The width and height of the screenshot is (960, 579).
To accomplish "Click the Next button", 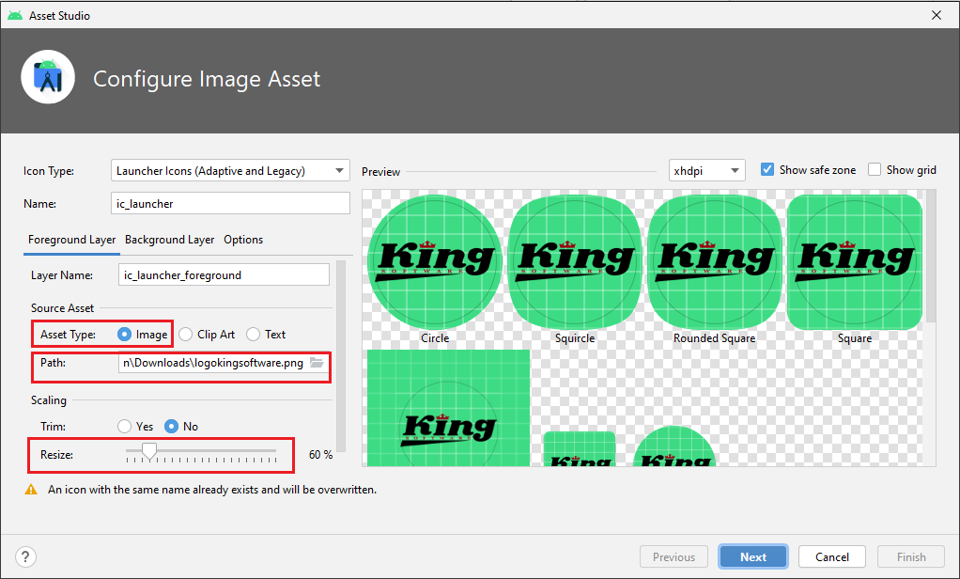I will click(753, 556).
